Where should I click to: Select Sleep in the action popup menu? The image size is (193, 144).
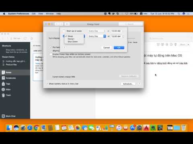(74, 36)
